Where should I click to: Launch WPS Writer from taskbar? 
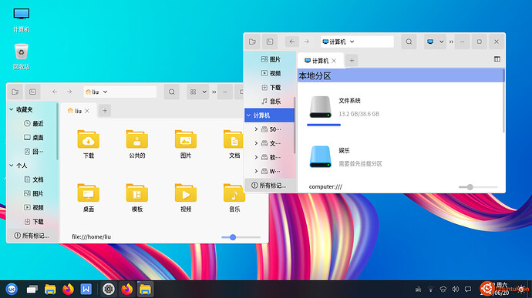[x=86, y=290]
